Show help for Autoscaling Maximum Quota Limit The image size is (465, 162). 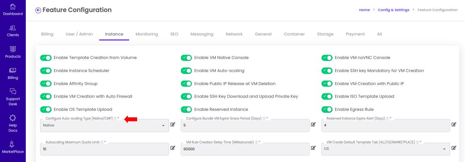coord(102,142)
